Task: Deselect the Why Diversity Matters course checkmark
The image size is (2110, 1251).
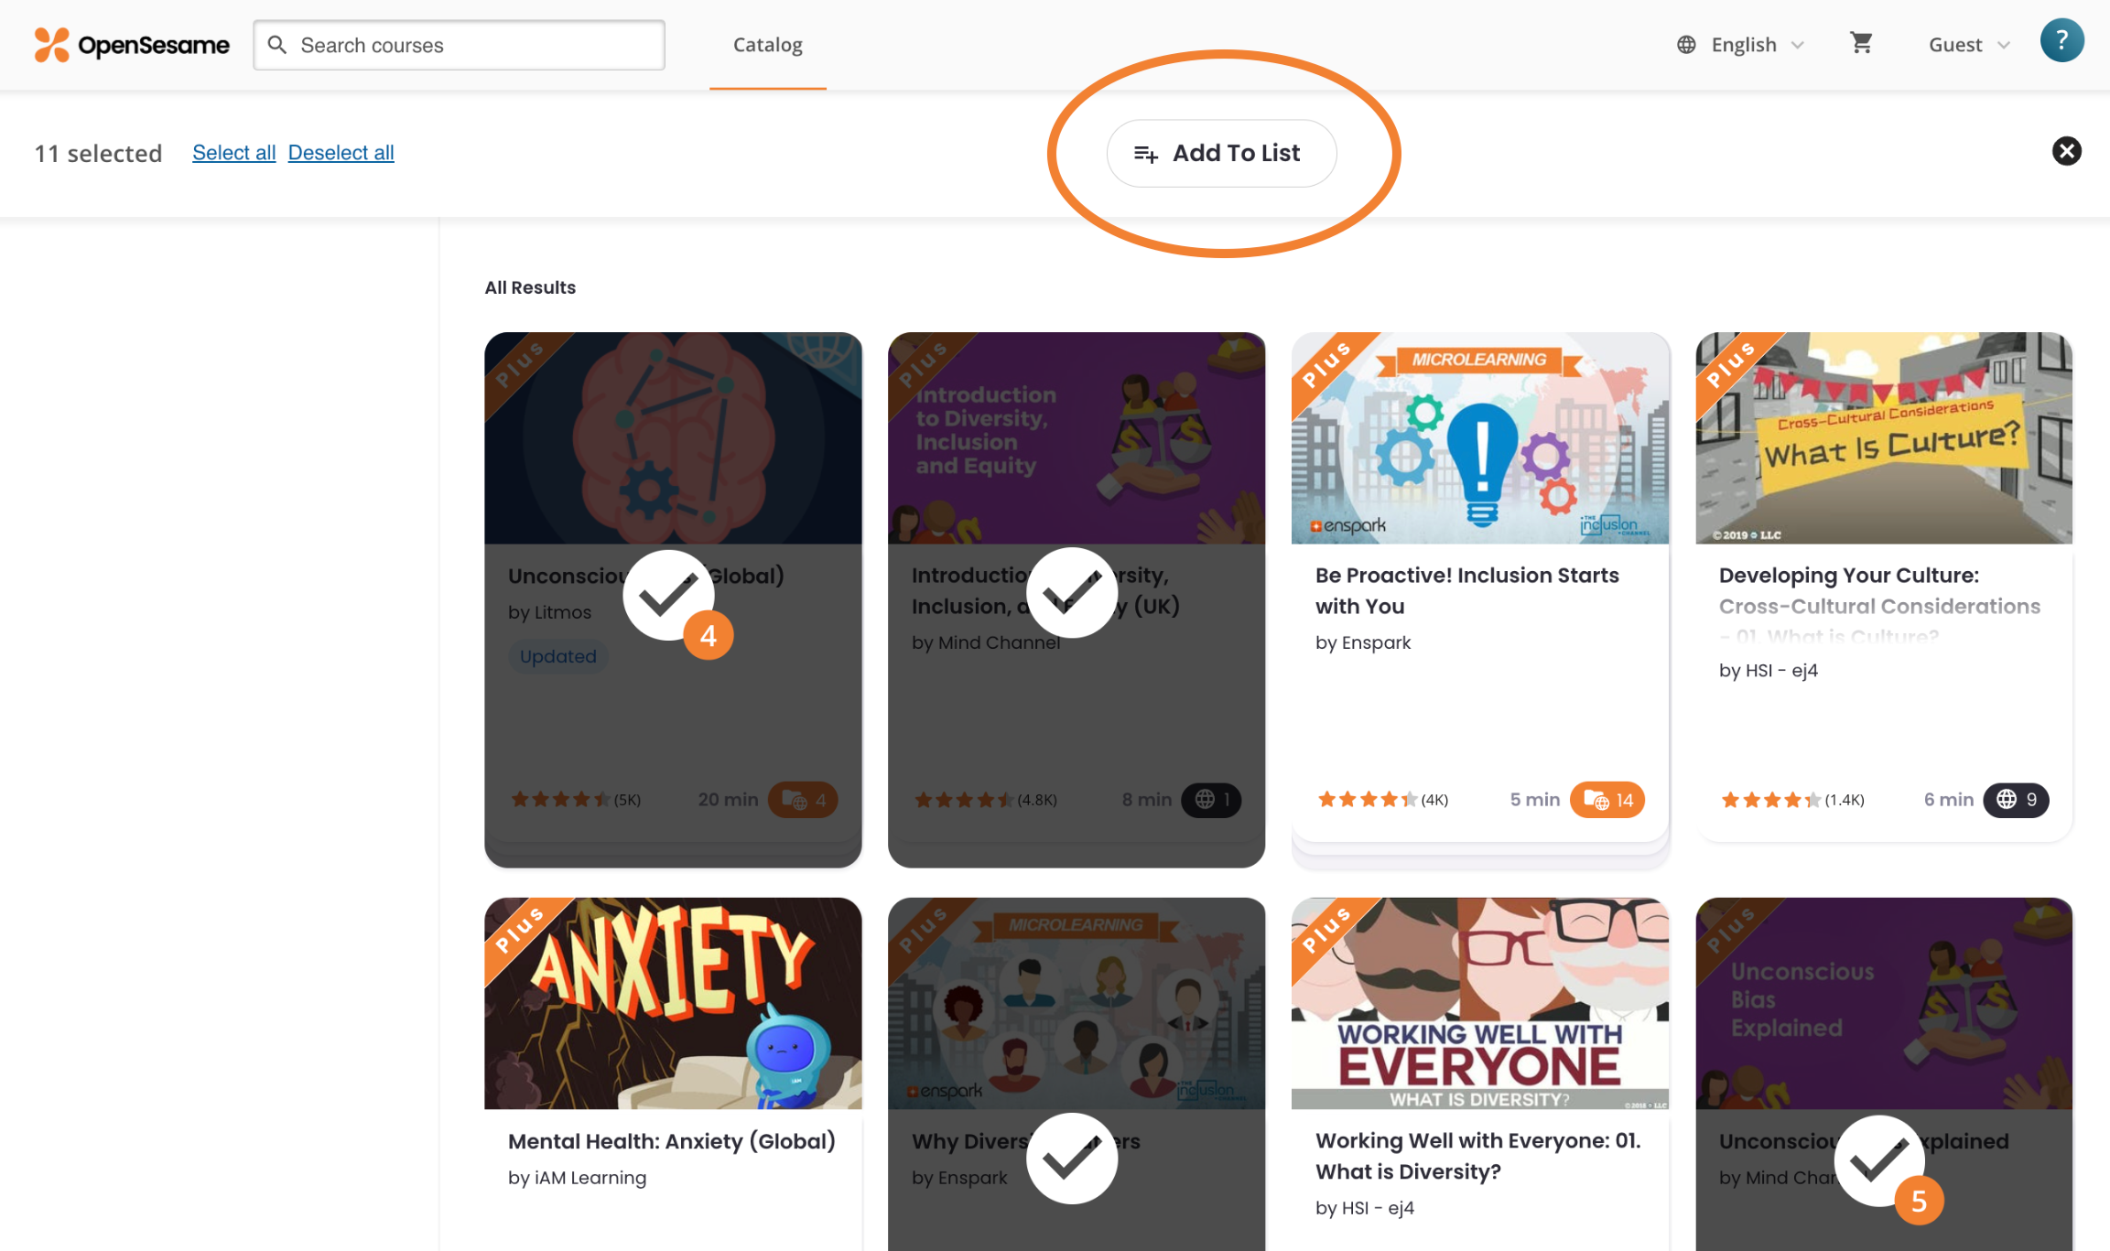Action: pyautogui.click(x=1071, y=1159)
